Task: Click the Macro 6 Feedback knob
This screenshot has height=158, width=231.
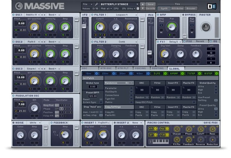Action: tap(189, 139)
